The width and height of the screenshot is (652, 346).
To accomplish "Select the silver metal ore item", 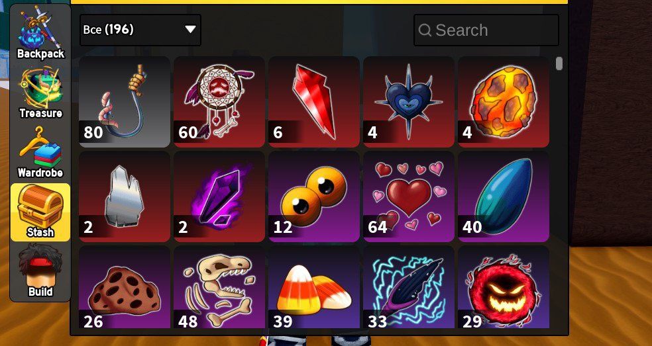I will 125,196.
